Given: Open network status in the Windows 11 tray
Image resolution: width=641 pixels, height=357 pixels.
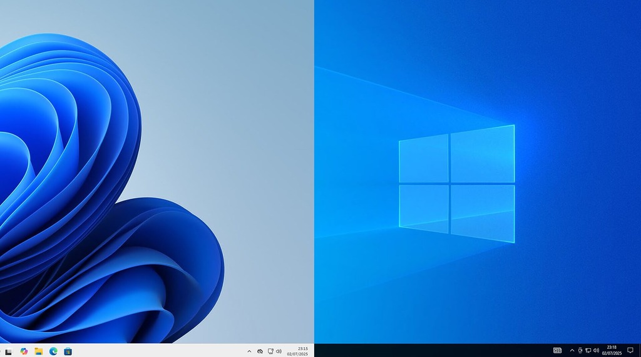Looking at the screenshot, I should [270, 351].
